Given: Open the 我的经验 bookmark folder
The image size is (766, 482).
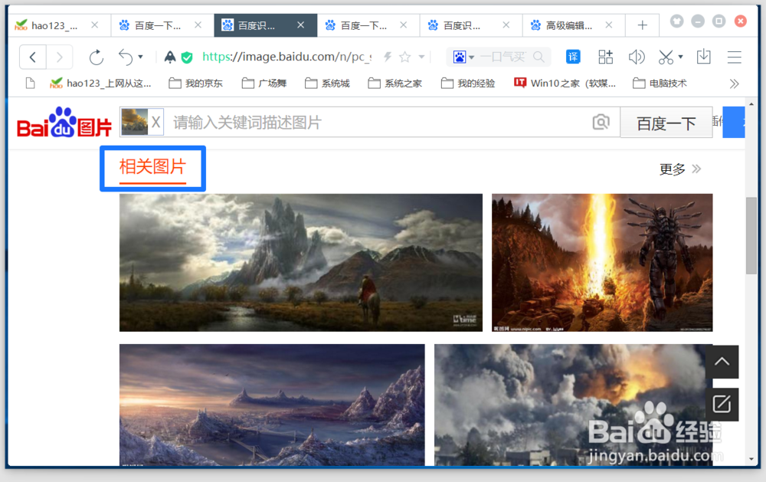Looking at the screenshot, I should pyautogui.click(x=468, y=84).
